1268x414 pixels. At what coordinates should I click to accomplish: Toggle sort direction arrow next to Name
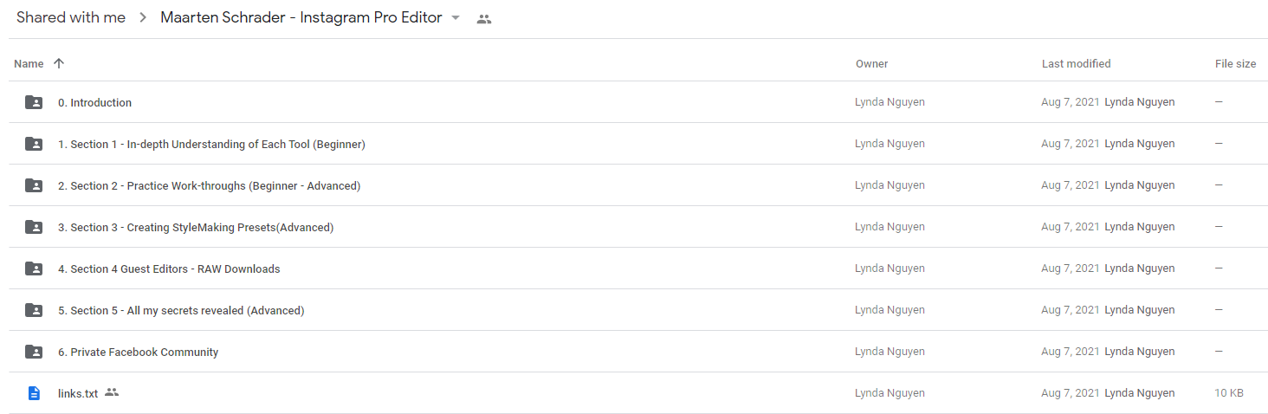click(x=59, y=63)
